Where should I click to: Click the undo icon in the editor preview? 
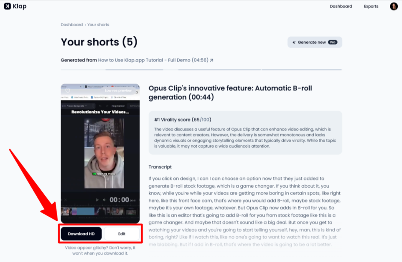point(100,106)
